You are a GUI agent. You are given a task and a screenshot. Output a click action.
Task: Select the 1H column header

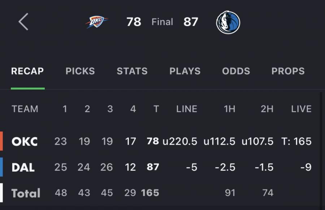[x=229, y=109]
